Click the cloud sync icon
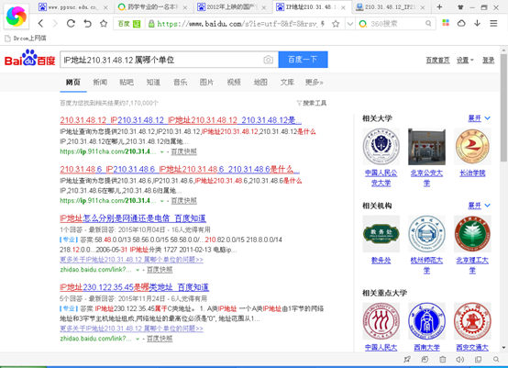 (461, 23)
